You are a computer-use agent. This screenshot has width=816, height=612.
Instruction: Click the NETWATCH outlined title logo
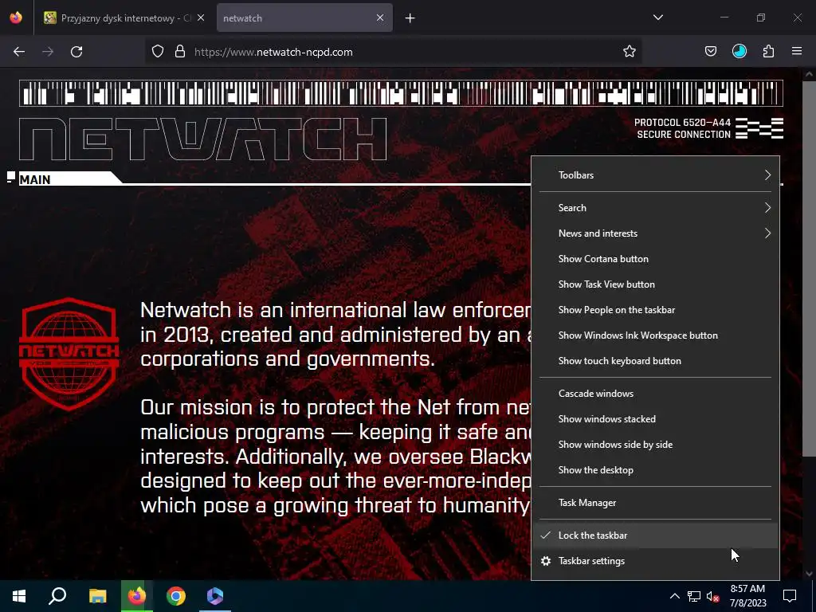pyautogui.click(x=203, y=139)
